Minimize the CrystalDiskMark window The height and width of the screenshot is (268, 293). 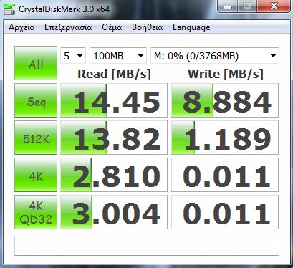[x=228, y=6]
